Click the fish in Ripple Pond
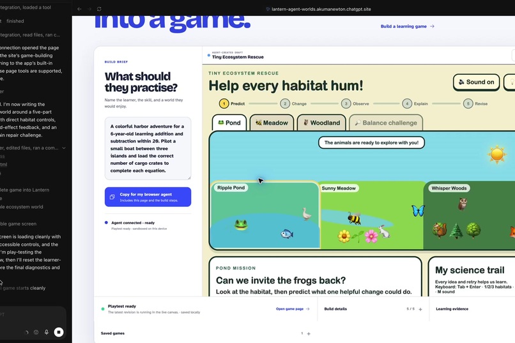Image resolution: width=515 pixels, height=343 pixels. click(x=287, y=234)
